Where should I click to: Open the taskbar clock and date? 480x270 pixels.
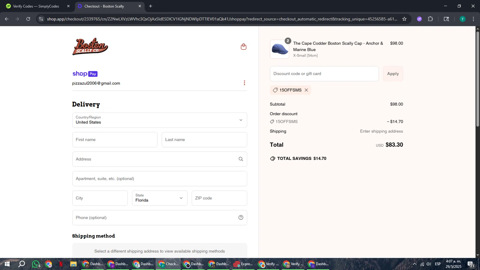[454, 264]
